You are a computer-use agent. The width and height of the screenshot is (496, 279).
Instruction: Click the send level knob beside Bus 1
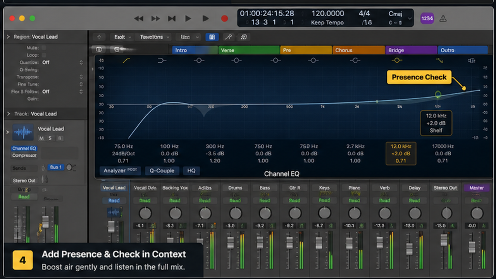coord(69,167)
